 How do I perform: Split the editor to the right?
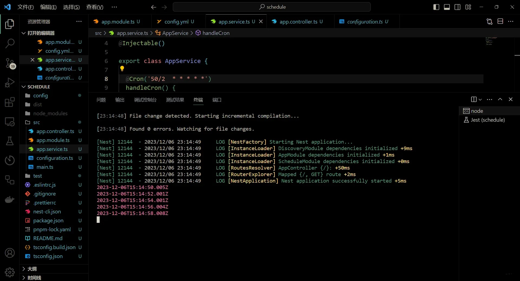pos(500,22)
